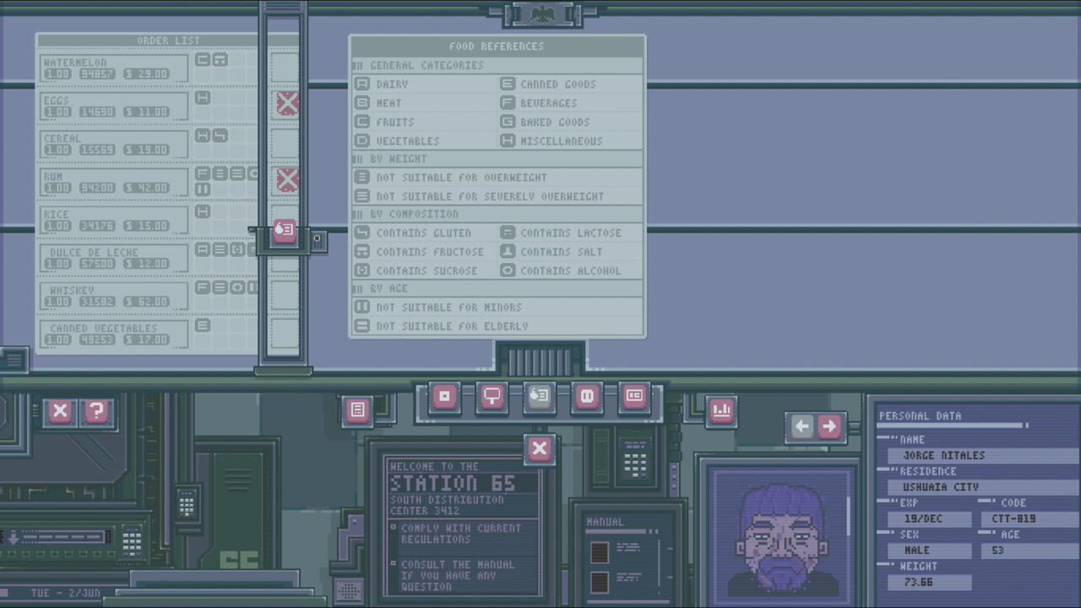This screenshot has height=608, width=1081.
Task: Open the statistics chart panel
Action: pos(721,411)
